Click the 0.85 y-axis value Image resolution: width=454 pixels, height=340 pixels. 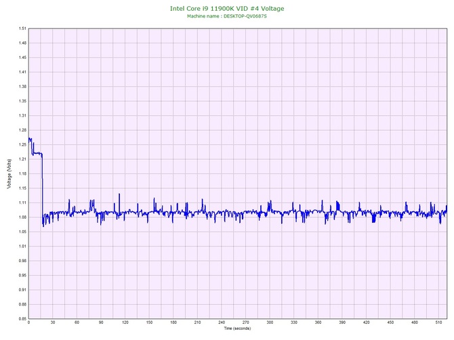22,319
